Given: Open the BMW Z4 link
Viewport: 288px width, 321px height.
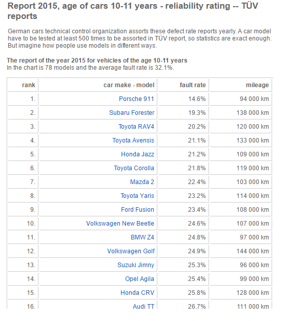Looking at the screenshot, I should coord(142,237).
